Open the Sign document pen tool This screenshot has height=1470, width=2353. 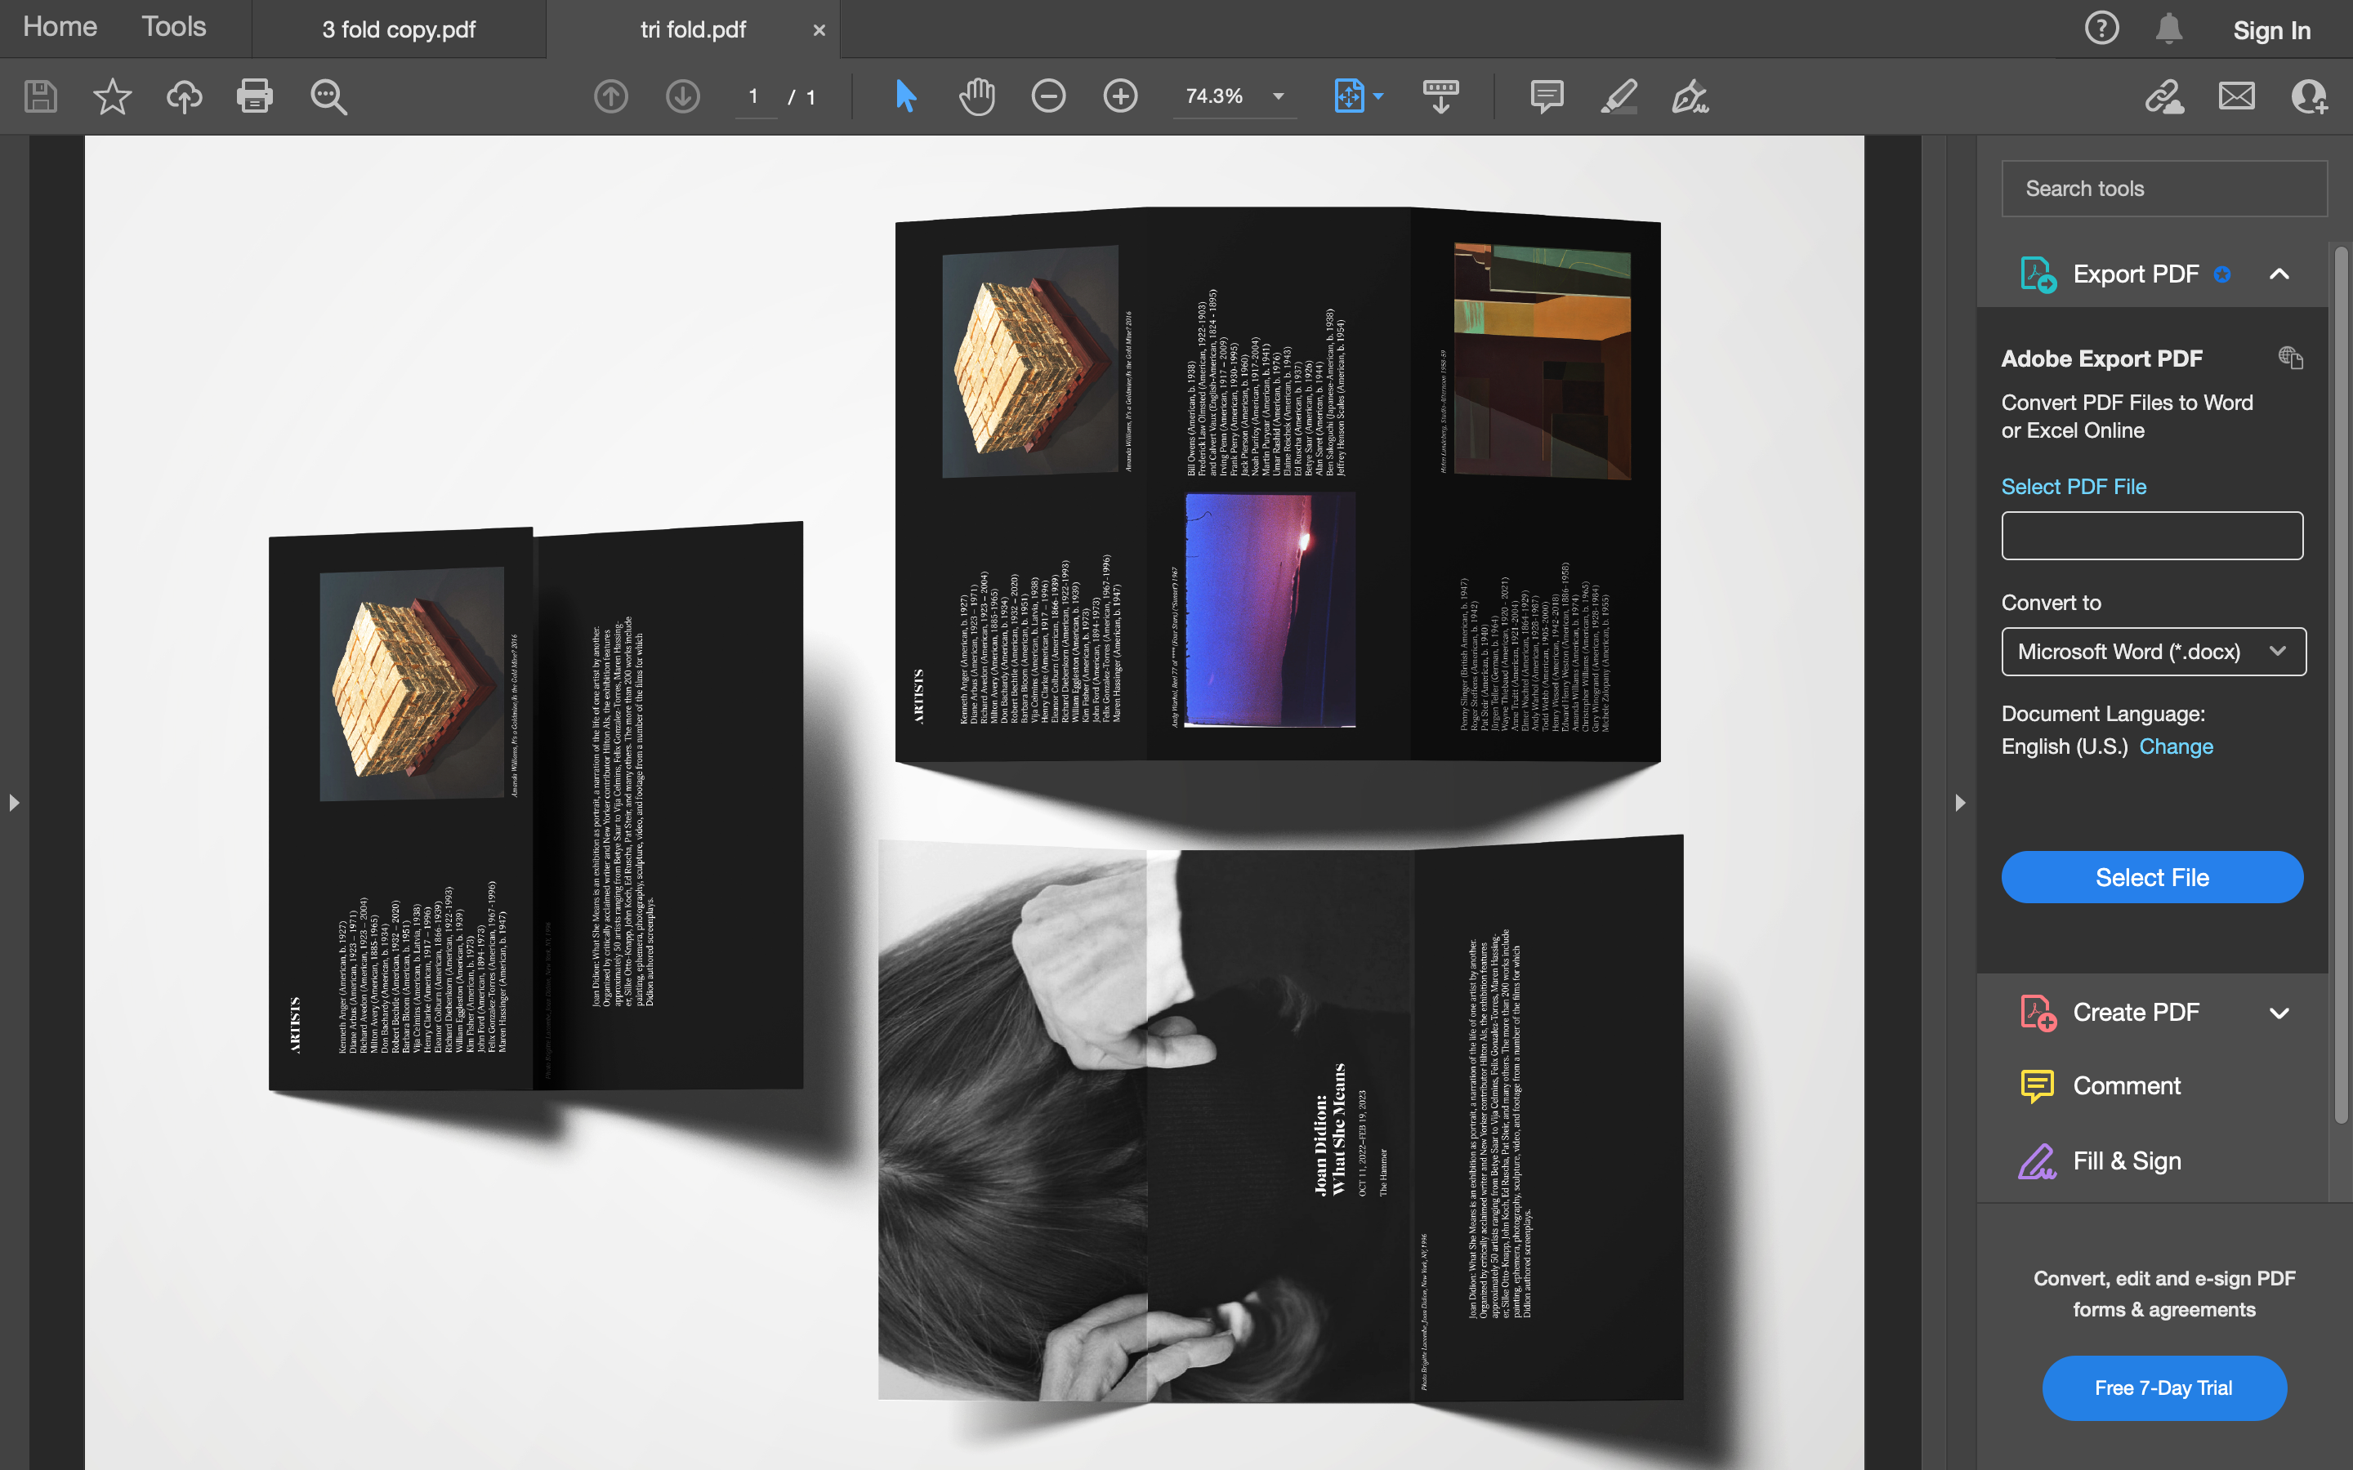1690,96
